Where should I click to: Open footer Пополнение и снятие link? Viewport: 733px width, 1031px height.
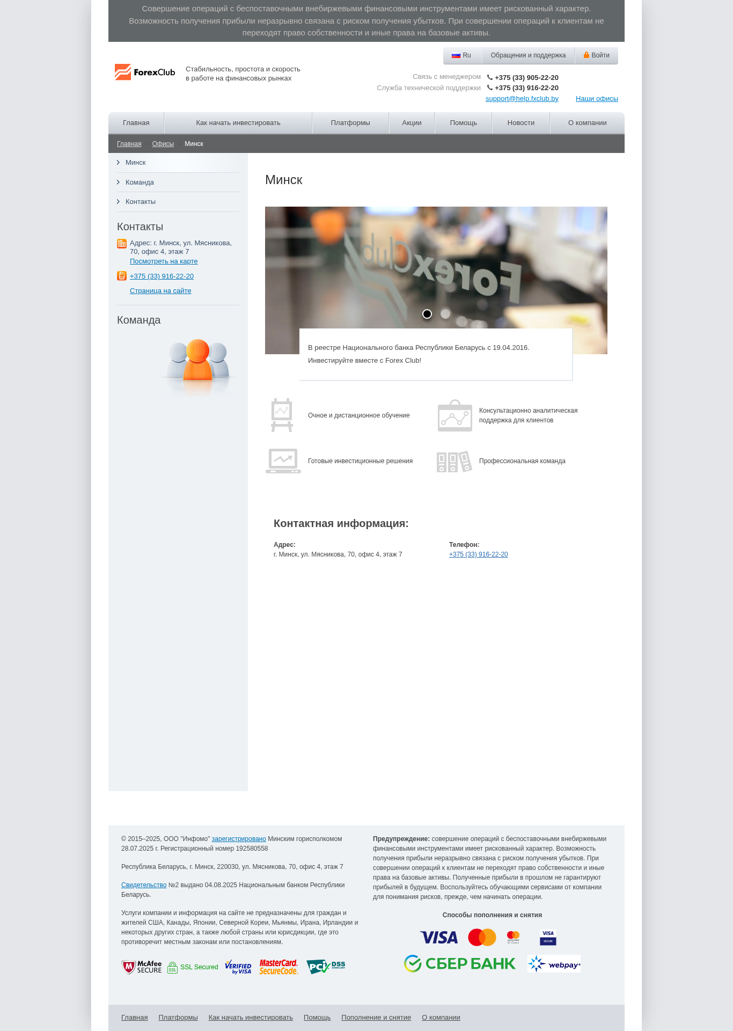tap(376, 1018)
